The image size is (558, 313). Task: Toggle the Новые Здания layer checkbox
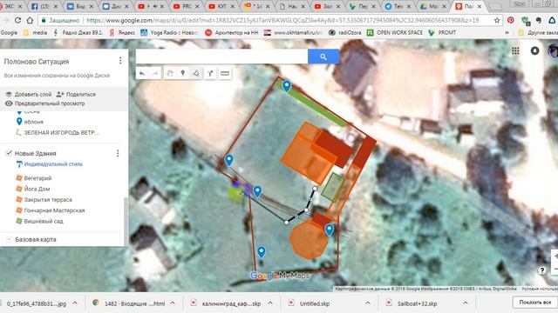coord(9,153)
